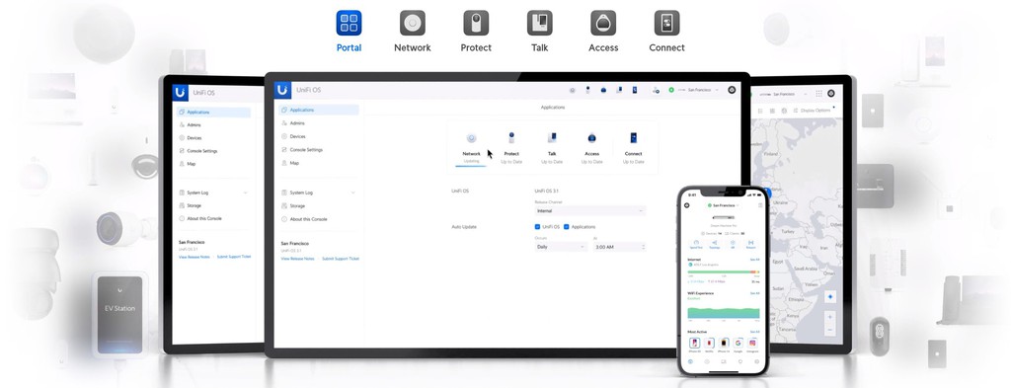This screenshot has width=1011, height=388.
Task: Tap the Speed Test icon on the phone
Action: tap(696, 244)
